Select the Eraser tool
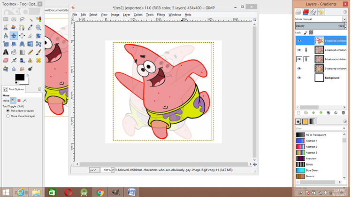The image size is (352, 197). pyautogui.click(x=6, y=60)
